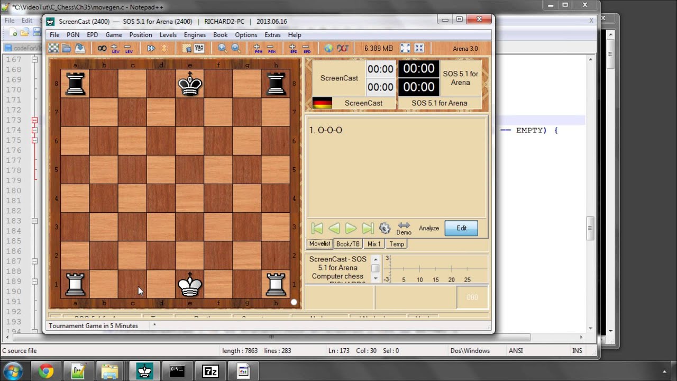677x381 pixels.
Task: Click the Analyze button
Action: tap(429, 228)
